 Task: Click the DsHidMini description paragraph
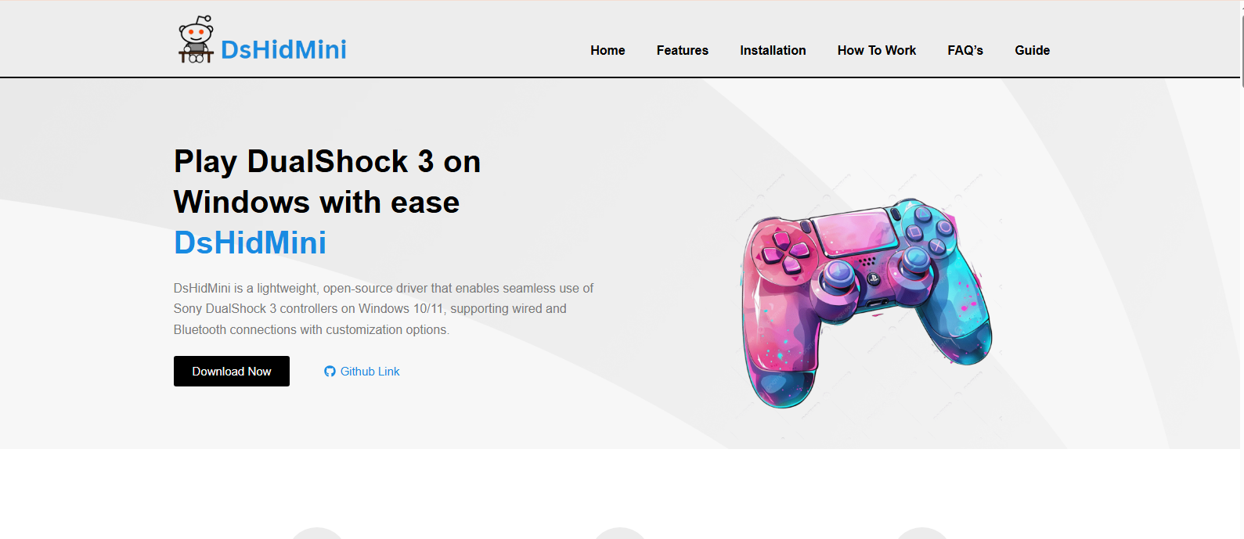tap(384, 309)
